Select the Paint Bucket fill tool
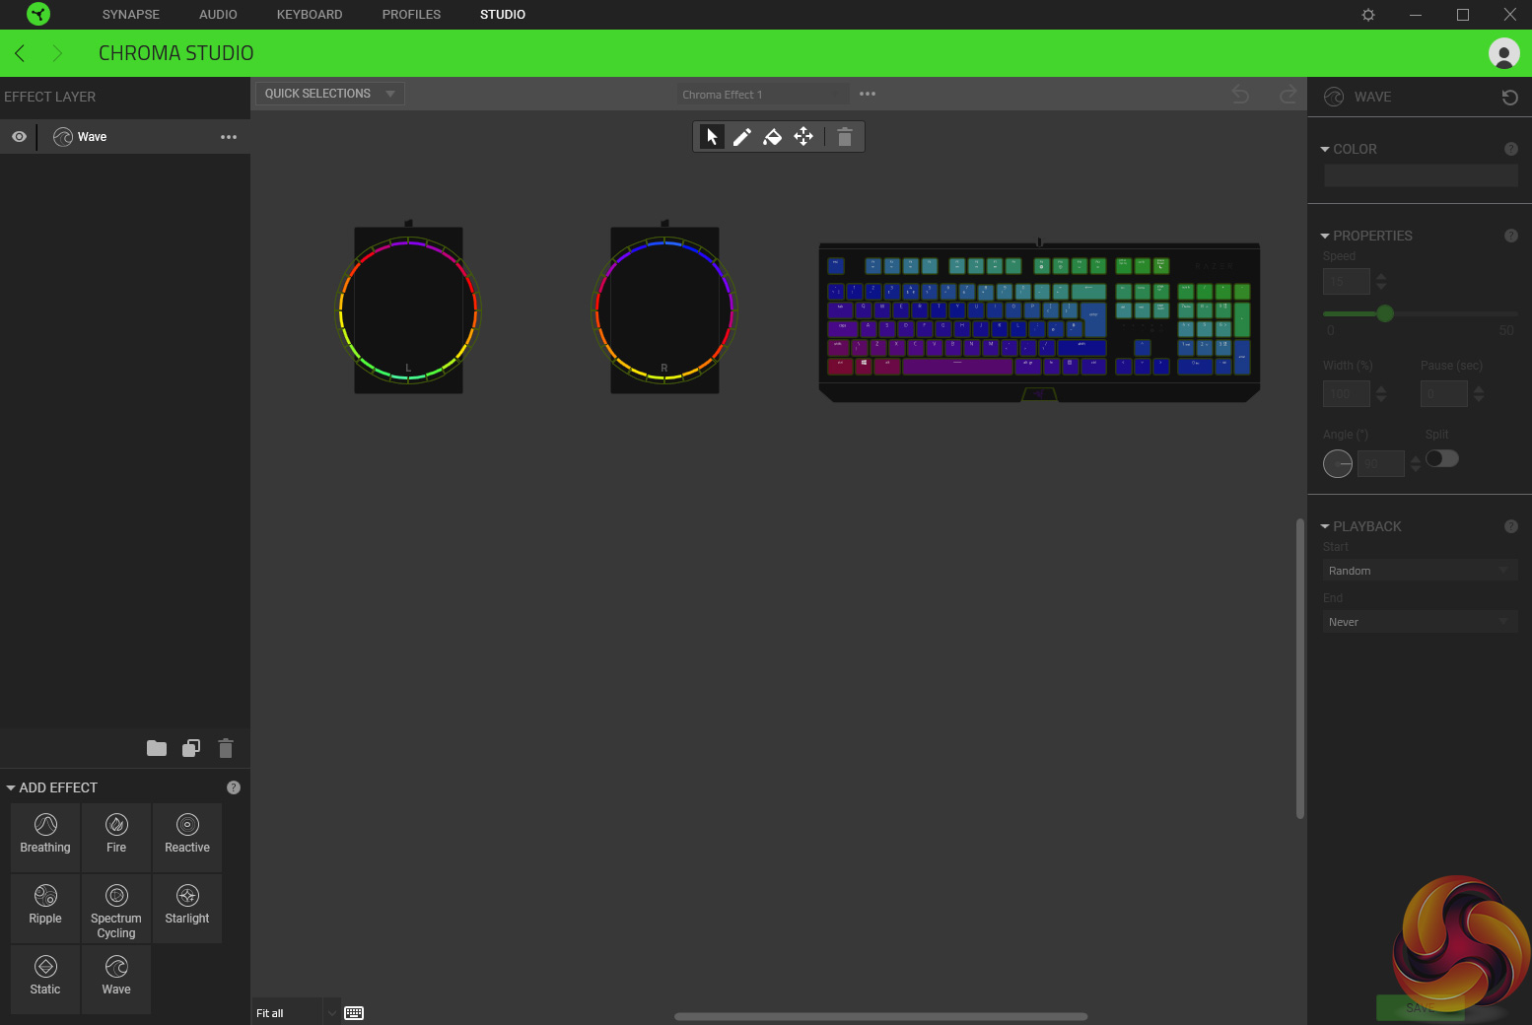This screenshot has width=1532, height=1025. tap(773, 137)
